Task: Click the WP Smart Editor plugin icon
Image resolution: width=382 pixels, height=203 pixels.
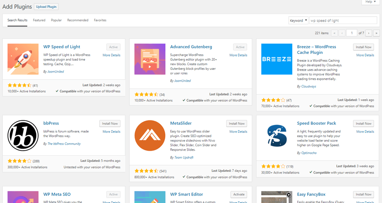Action: (150, 197)
